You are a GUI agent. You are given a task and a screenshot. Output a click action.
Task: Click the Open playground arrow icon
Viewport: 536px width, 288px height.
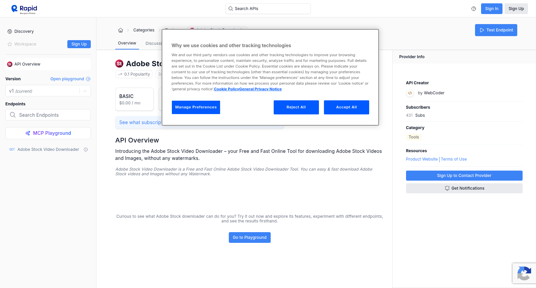pos(88,79)
